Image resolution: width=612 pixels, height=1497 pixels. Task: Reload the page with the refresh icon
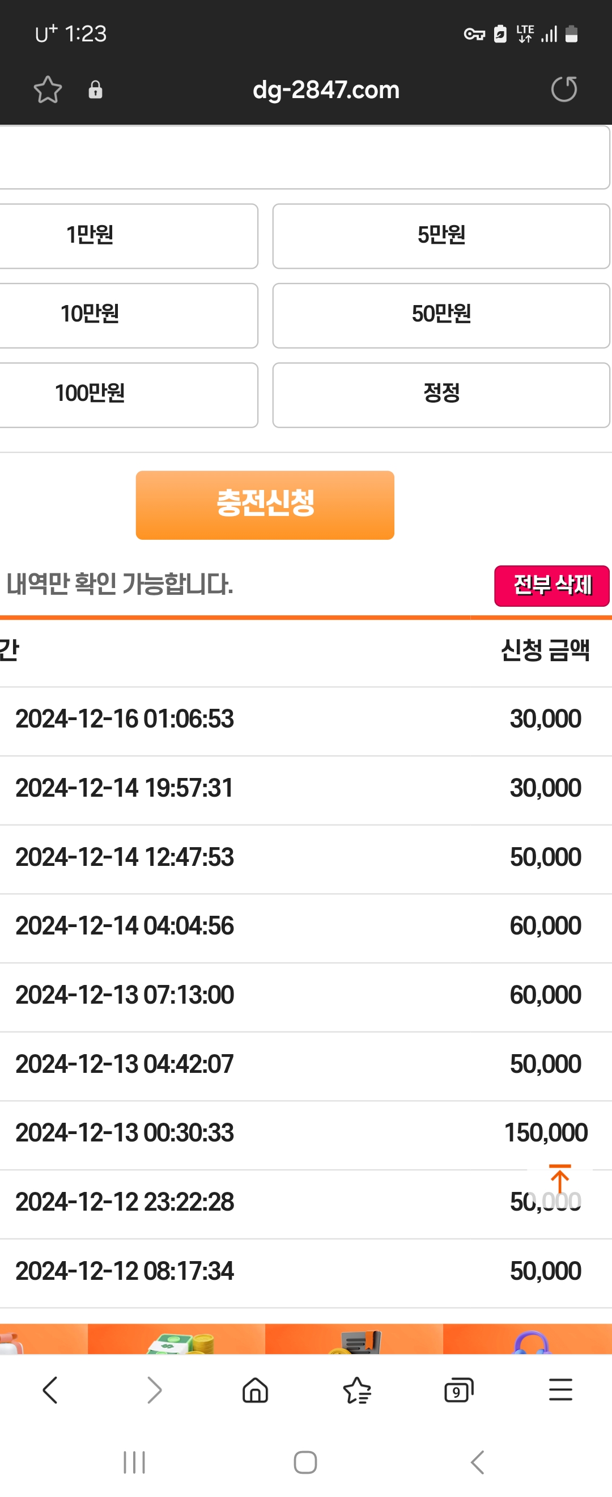(564, 90)
